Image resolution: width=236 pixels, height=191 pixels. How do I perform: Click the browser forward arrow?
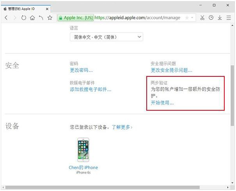click(x=15, y=18)
